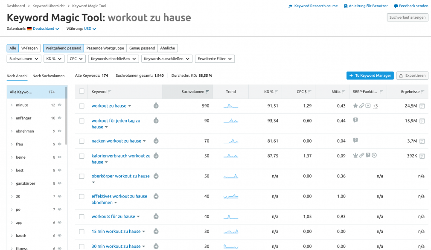This screenshot has width=431, height=250.
Task: Open CPC filter dropdown
Action: (x=76, y=59)
